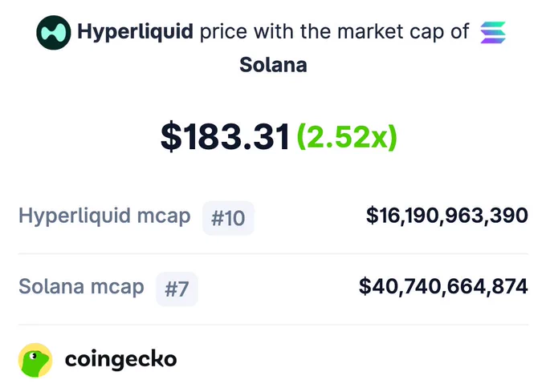Click the divider line below Hyperliquid mcap row

pos(273,254)
